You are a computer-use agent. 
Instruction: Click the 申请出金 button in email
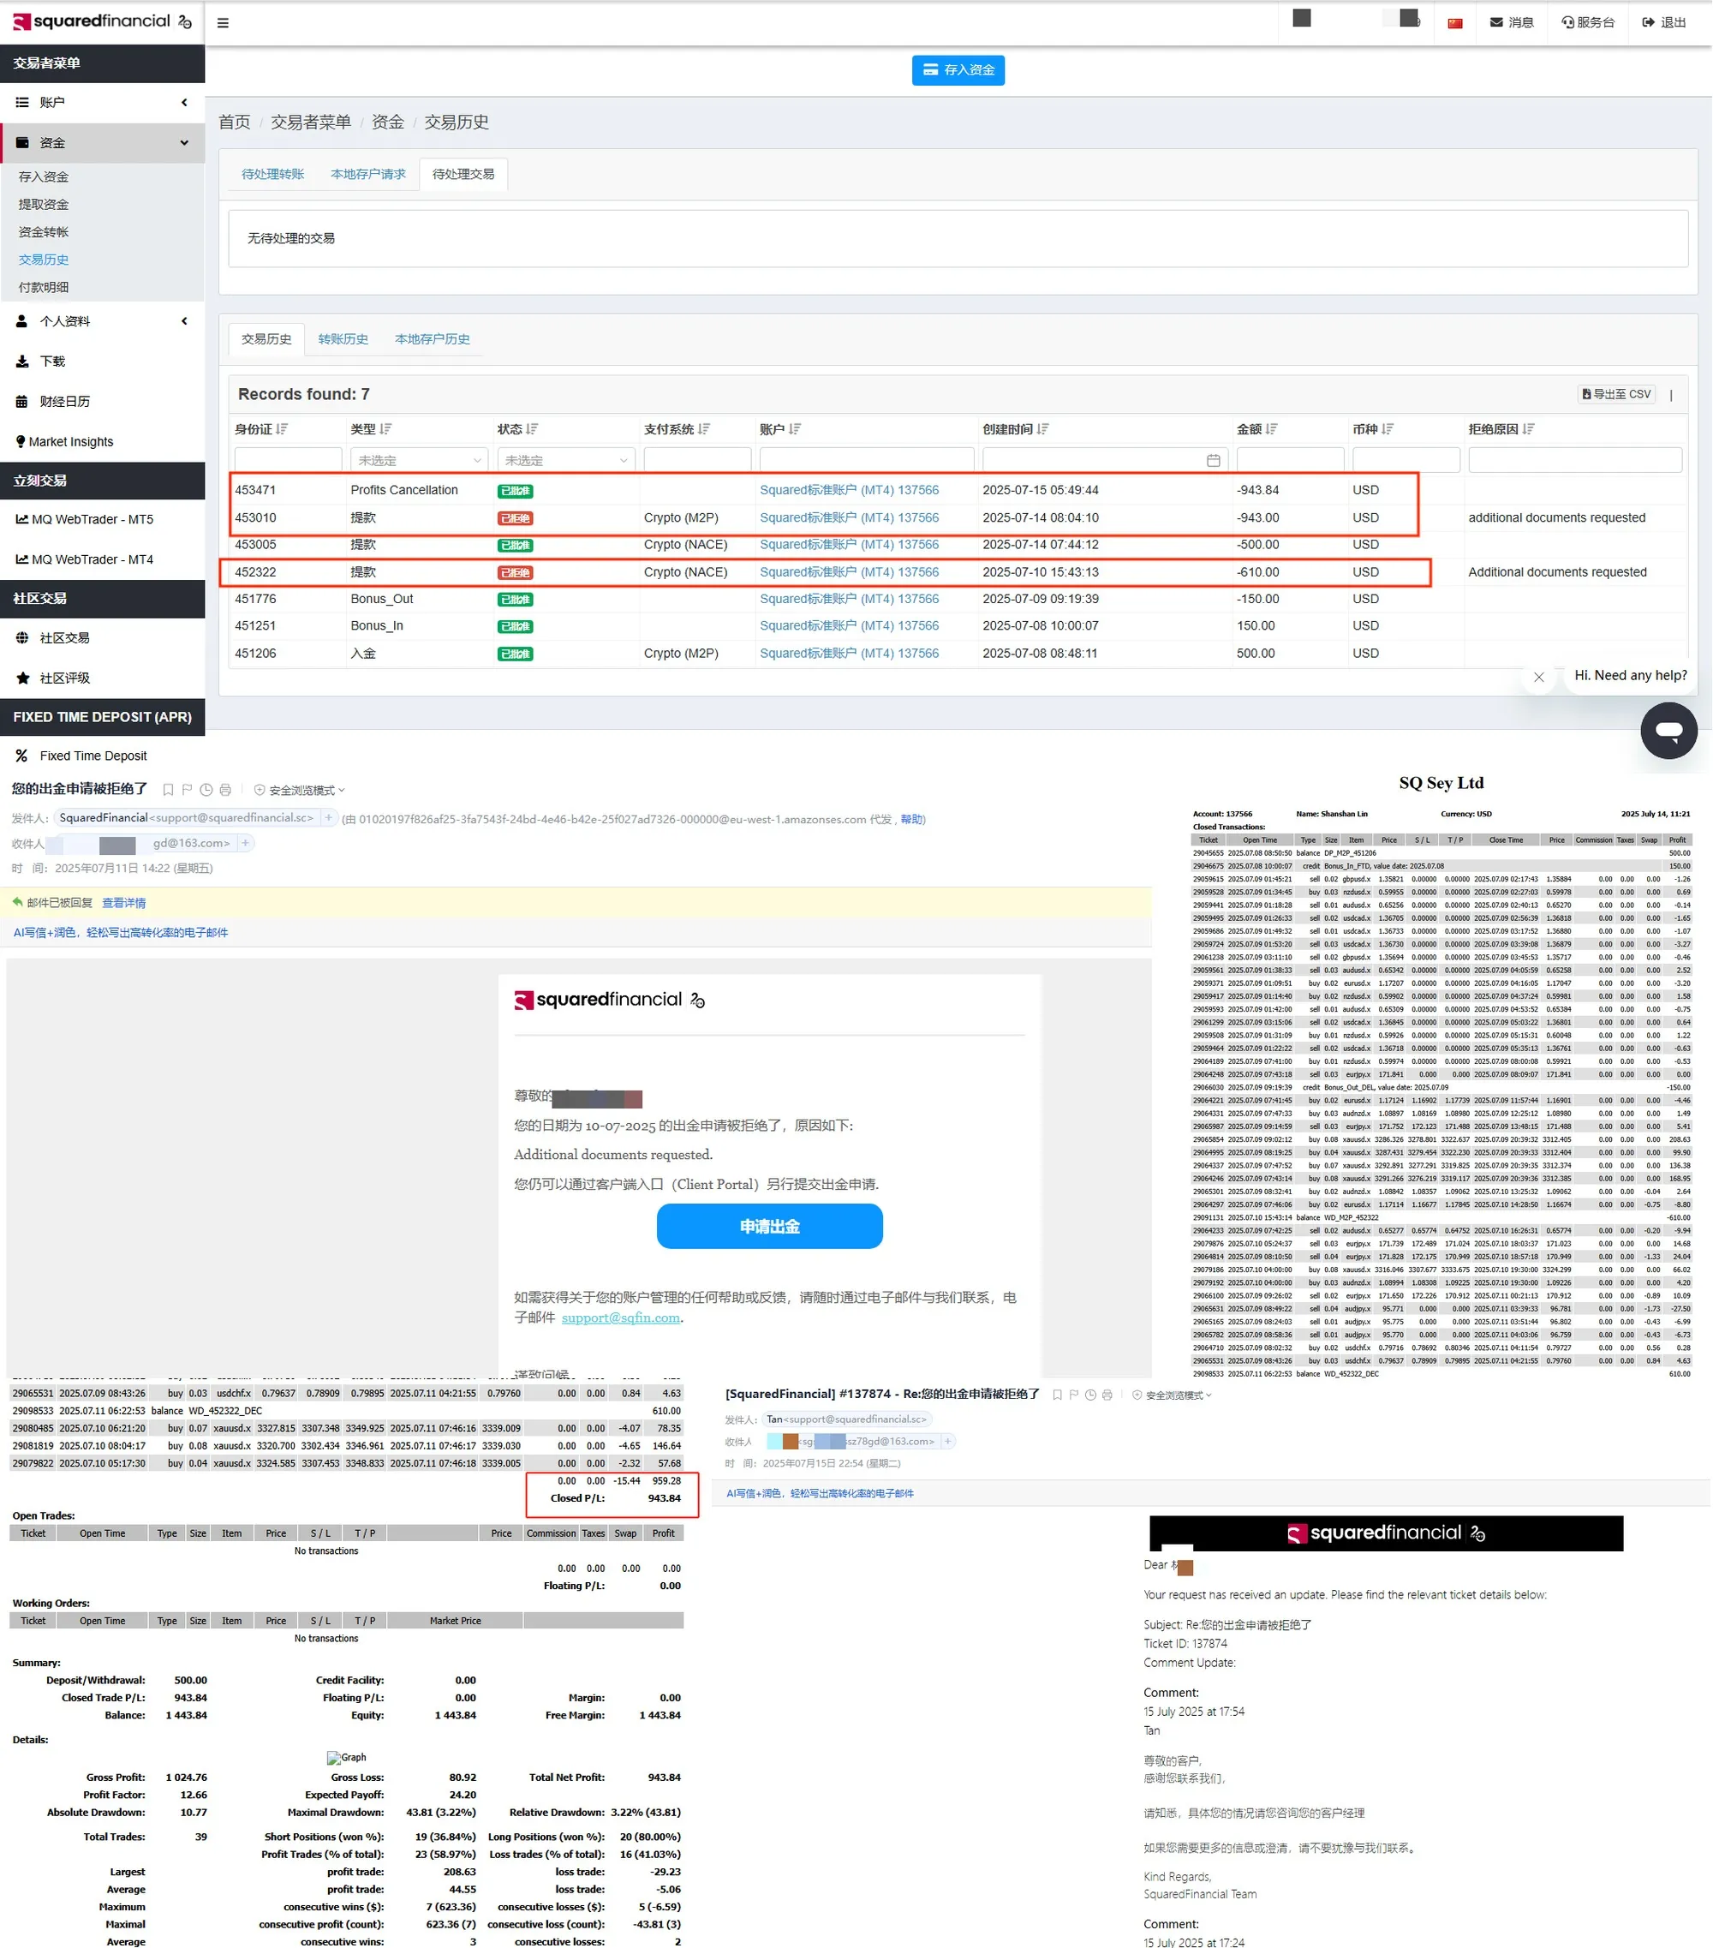click(769, 1227)
